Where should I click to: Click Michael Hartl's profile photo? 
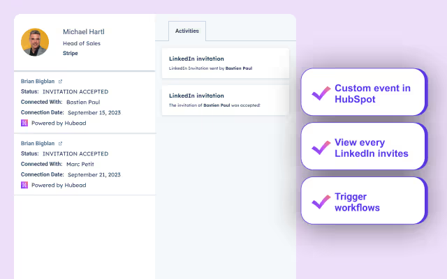pos(35,42)
